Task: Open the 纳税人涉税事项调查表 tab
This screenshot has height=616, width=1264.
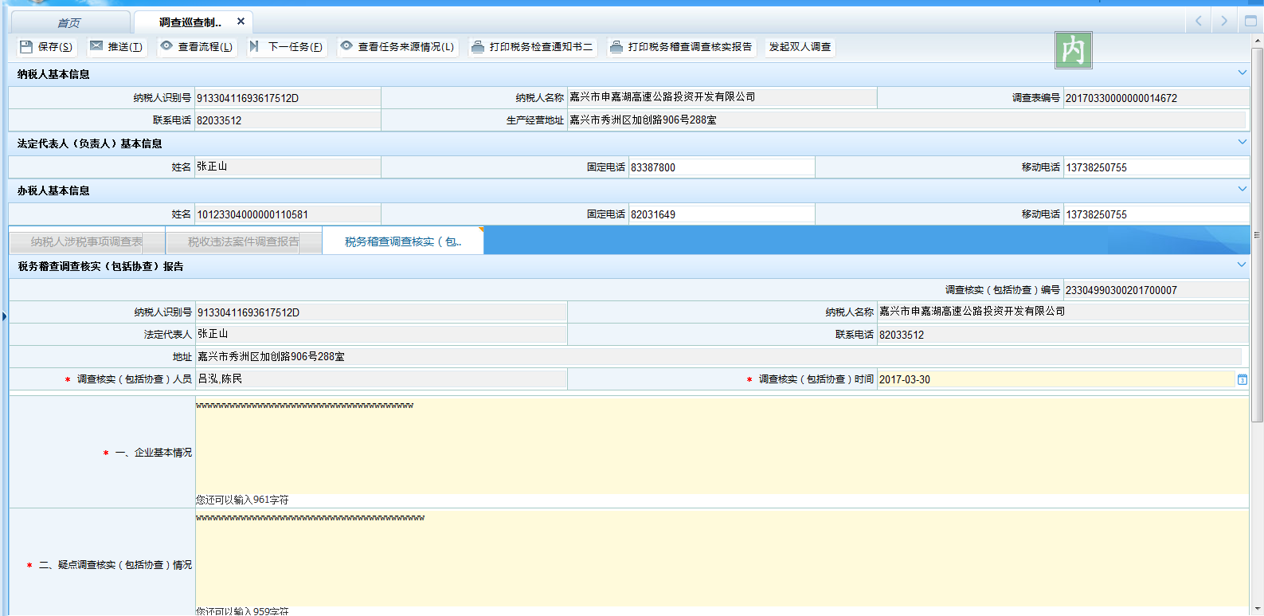Action: (x=87, y=241)
